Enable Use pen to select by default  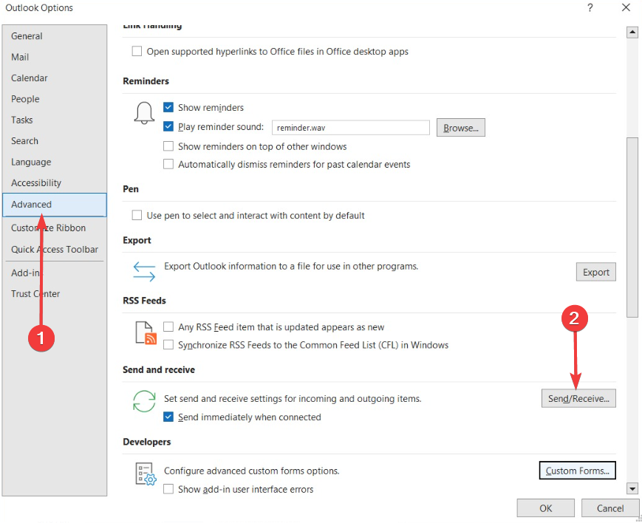[x=137, y=215]
